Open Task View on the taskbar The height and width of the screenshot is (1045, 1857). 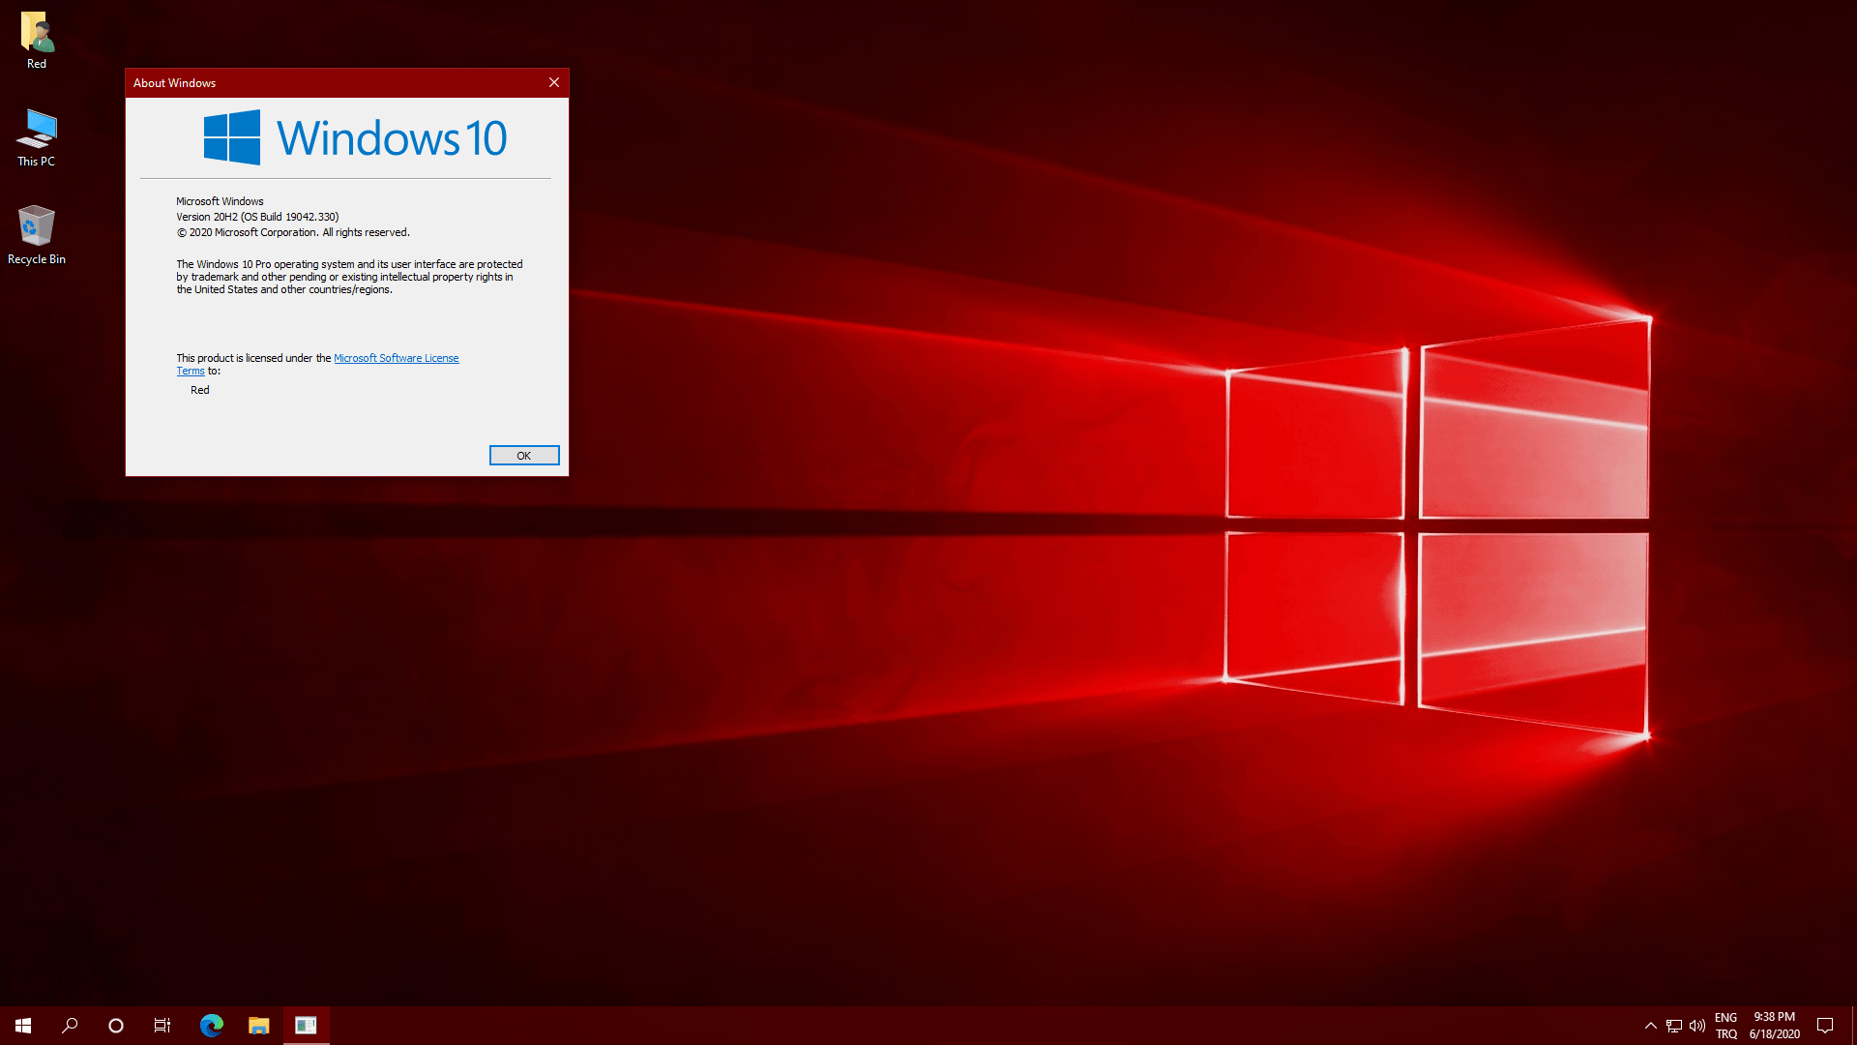pyautogui.click(x=162, y=1026)
